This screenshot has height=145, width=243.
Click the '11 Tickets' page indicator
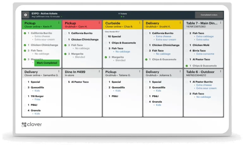click(122, 14)
